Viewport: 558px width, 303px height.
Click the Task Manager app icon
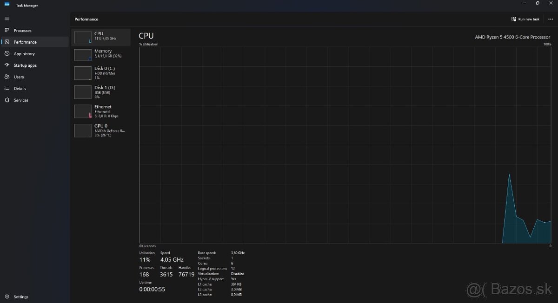coord(7,5)
